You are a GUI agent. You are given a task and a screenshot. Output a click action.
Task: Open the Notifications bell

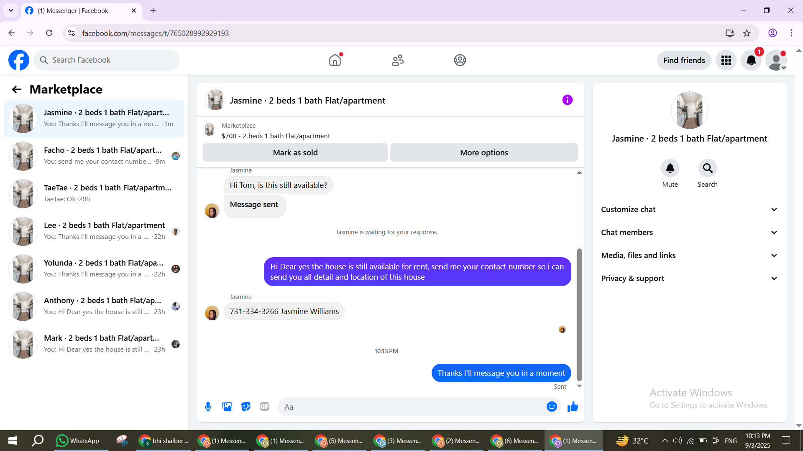(x=751, y=61)
